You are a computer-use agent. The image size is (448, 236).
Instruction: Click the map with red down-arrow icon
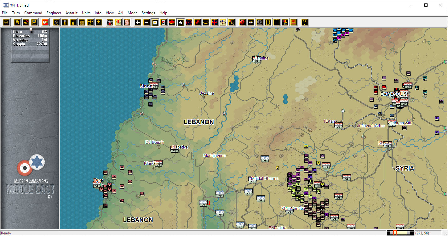pyautogui.click(x=118, y=22)
